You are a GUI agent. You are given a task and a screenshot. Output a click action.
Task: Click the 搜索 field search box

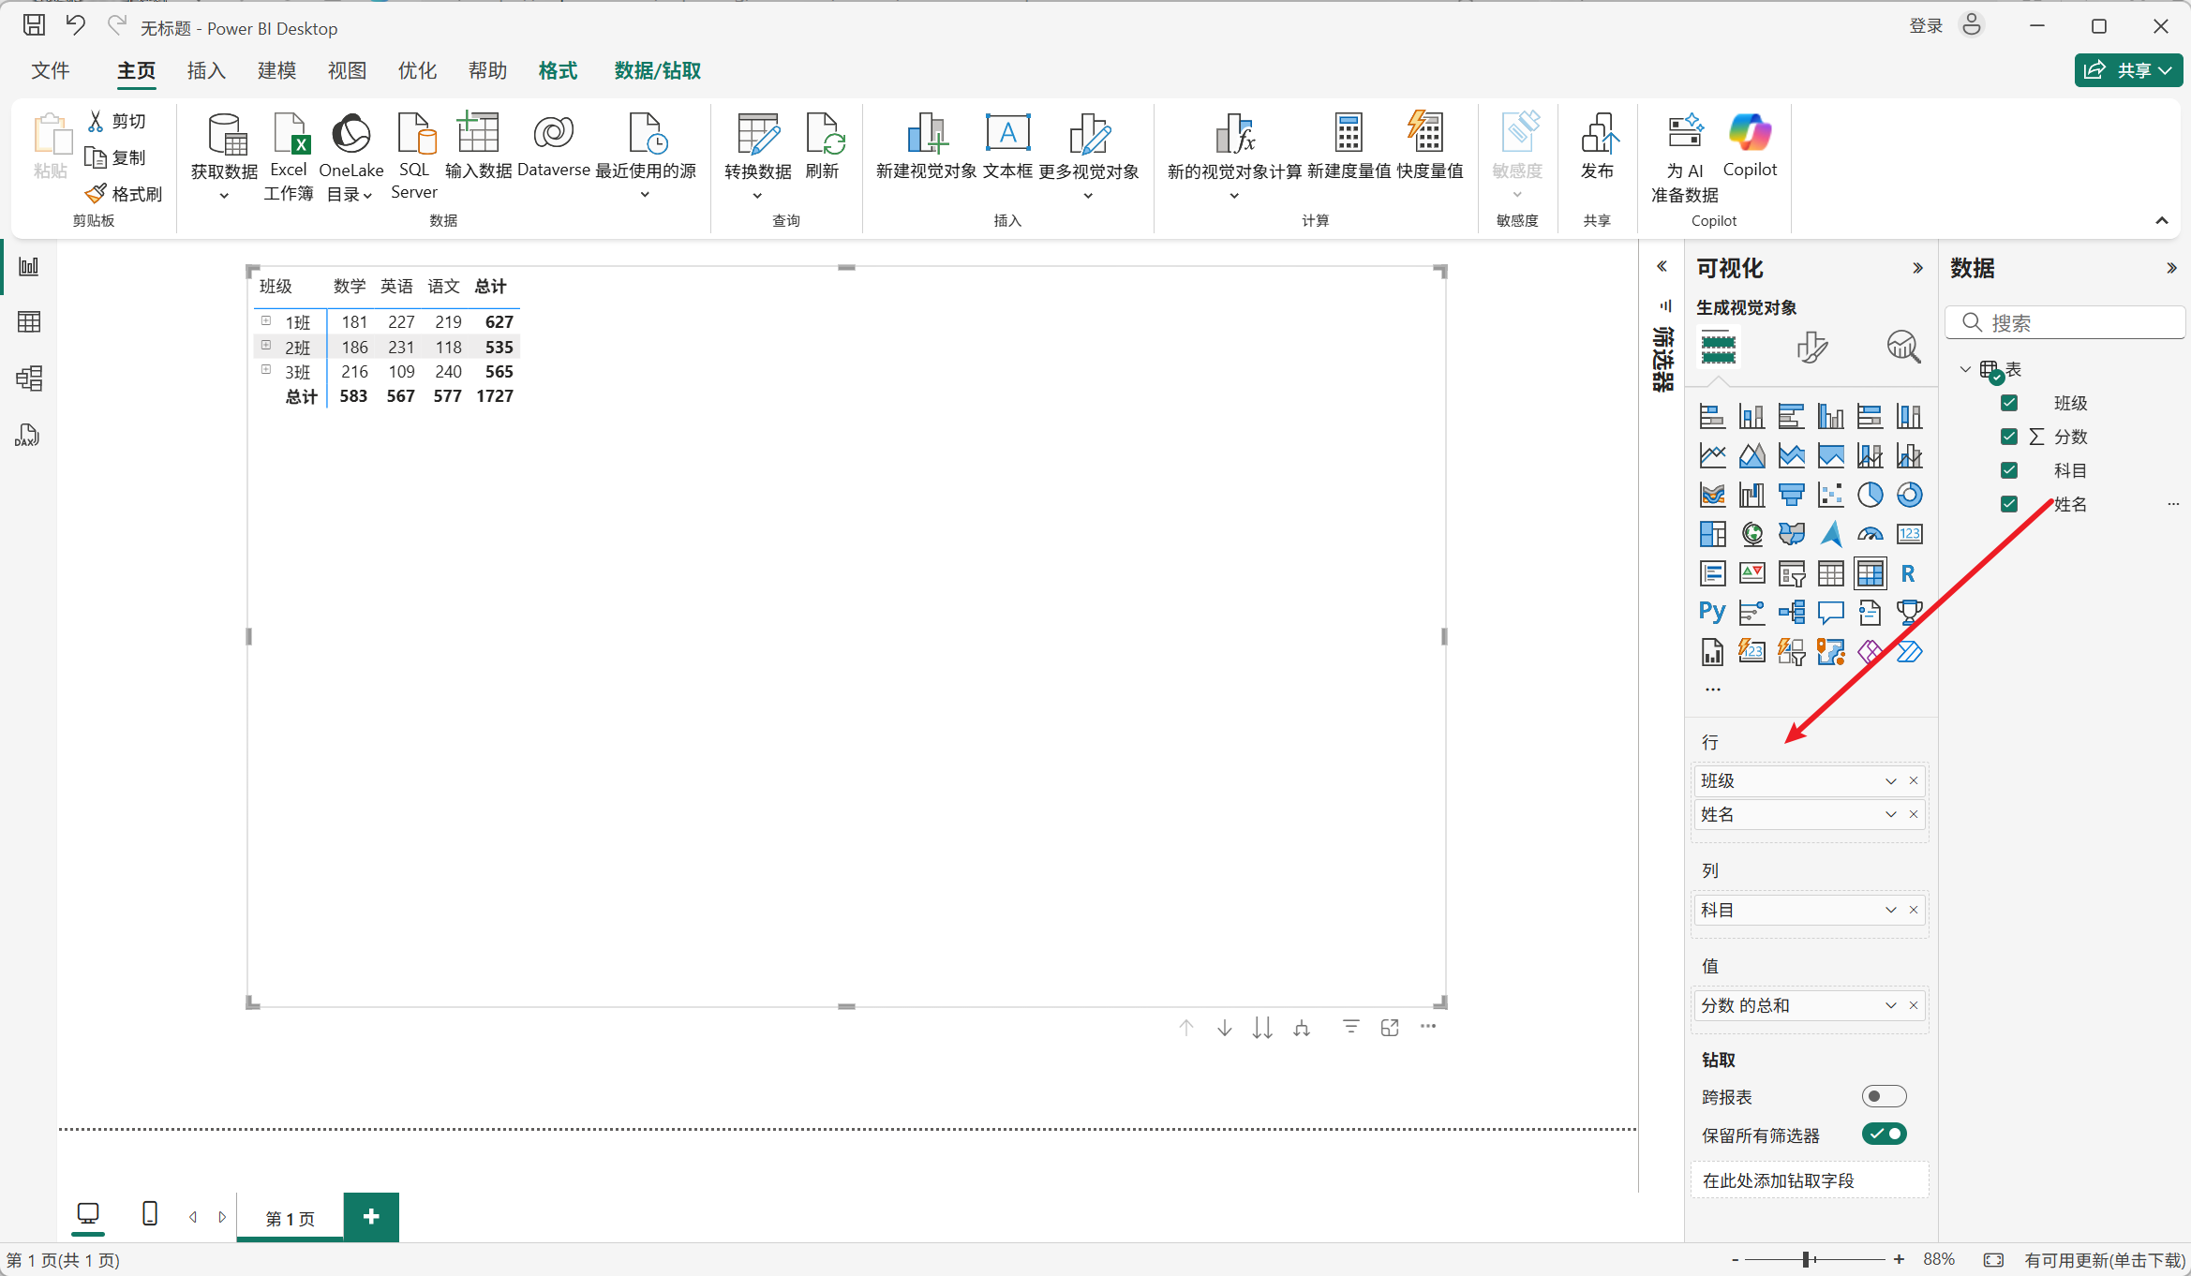2071,323
